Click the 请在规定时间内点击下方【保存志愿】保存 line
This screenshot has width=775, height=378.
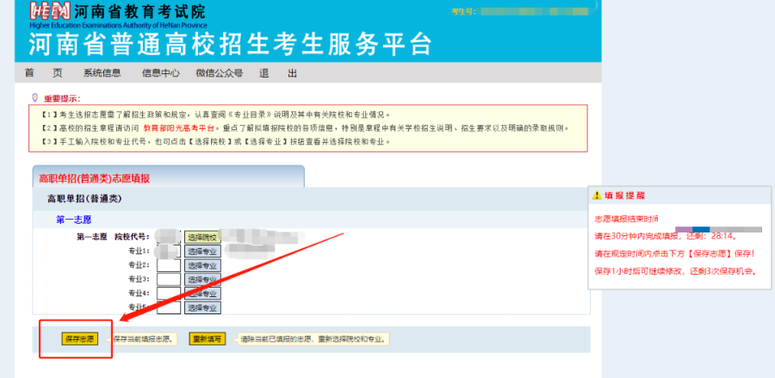click(x=674, y=254)
